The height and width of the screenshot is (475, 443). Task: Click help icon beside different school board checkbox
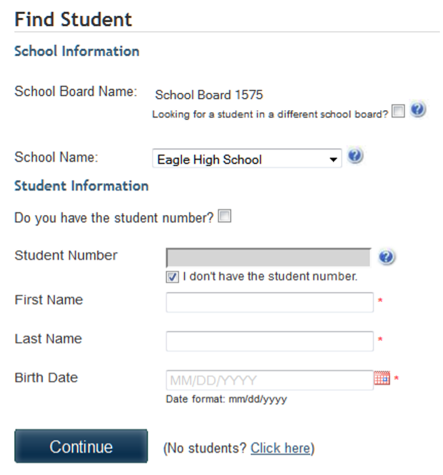click(x=418, y=110)
